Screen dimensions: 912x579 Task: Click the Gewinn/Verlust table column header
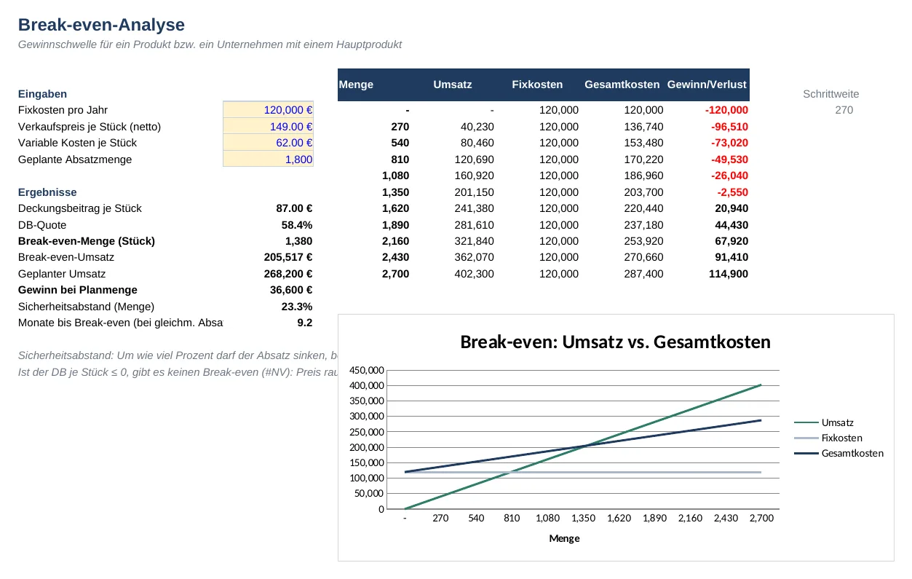(707, 84)
